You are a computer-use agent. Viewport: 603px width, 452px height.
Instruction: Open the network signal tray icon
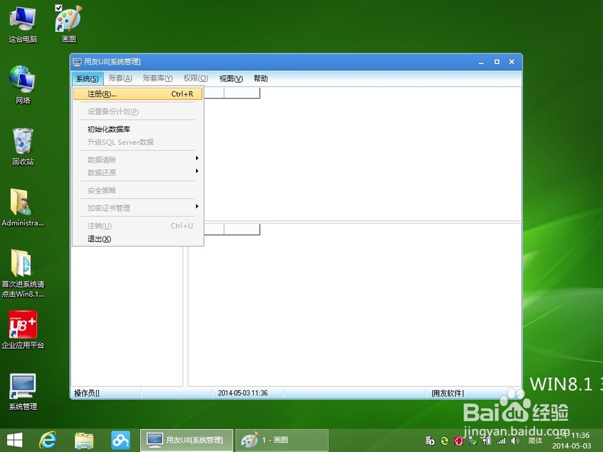coord(501,441)
